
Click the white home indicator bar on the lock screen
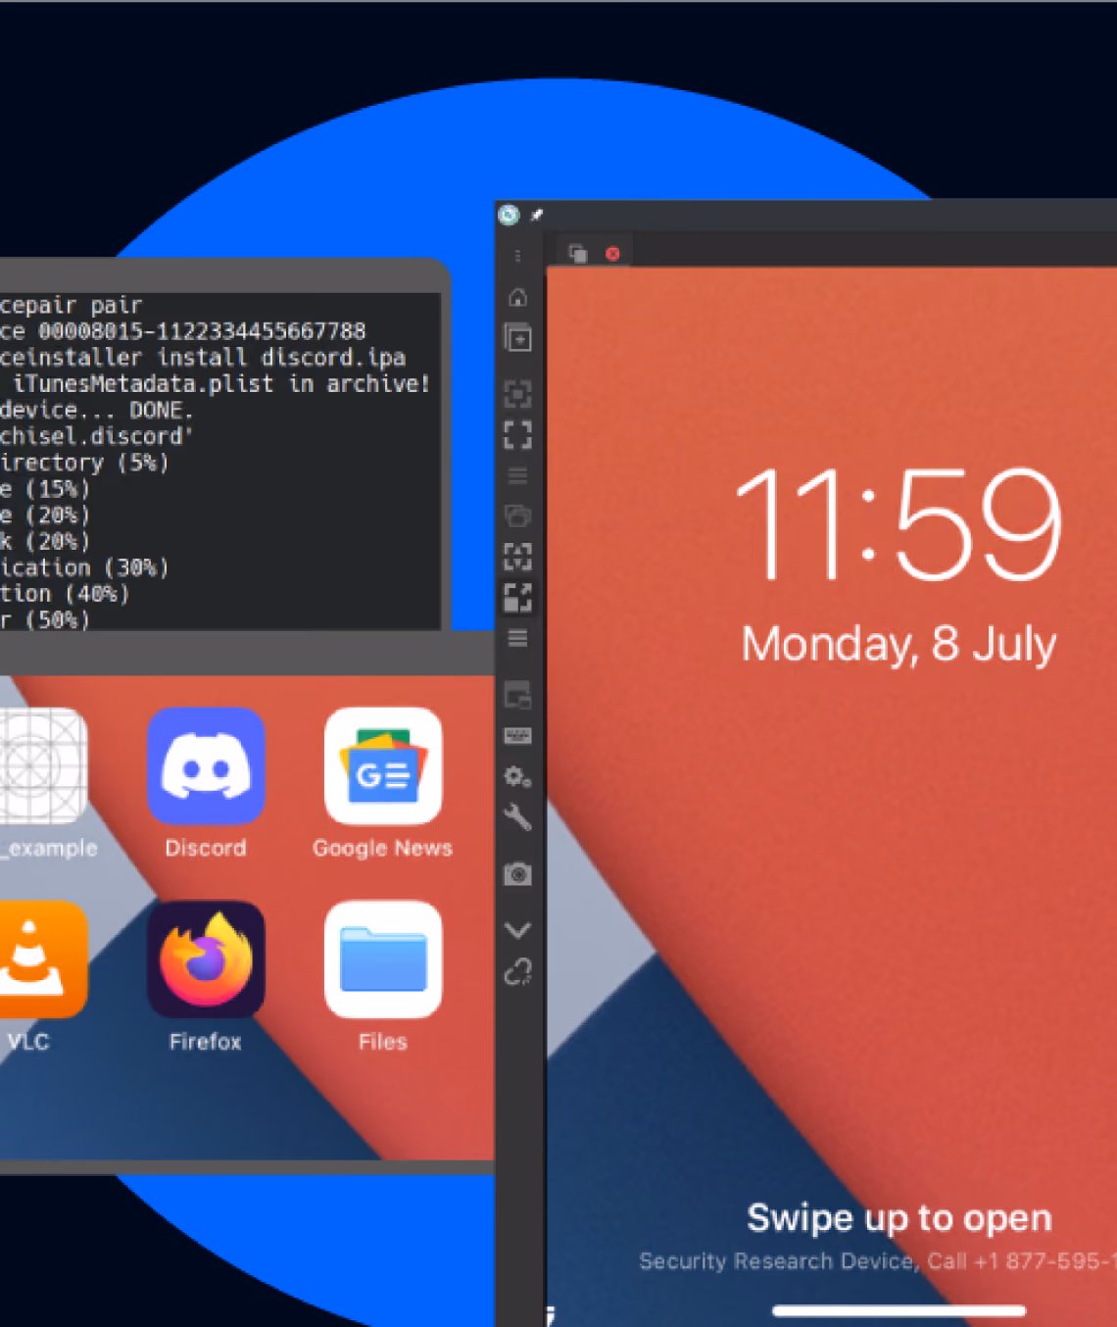pyautogui.click(x=898, y=1310)
